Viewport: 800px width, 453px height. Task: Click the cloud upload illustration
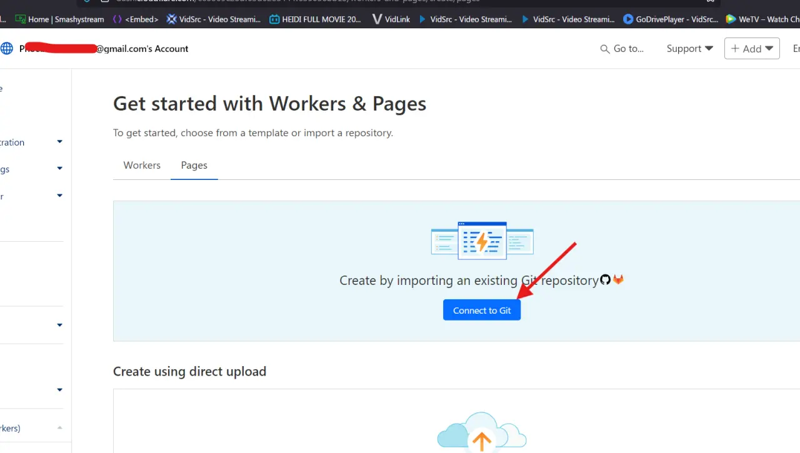pos(482,431)
